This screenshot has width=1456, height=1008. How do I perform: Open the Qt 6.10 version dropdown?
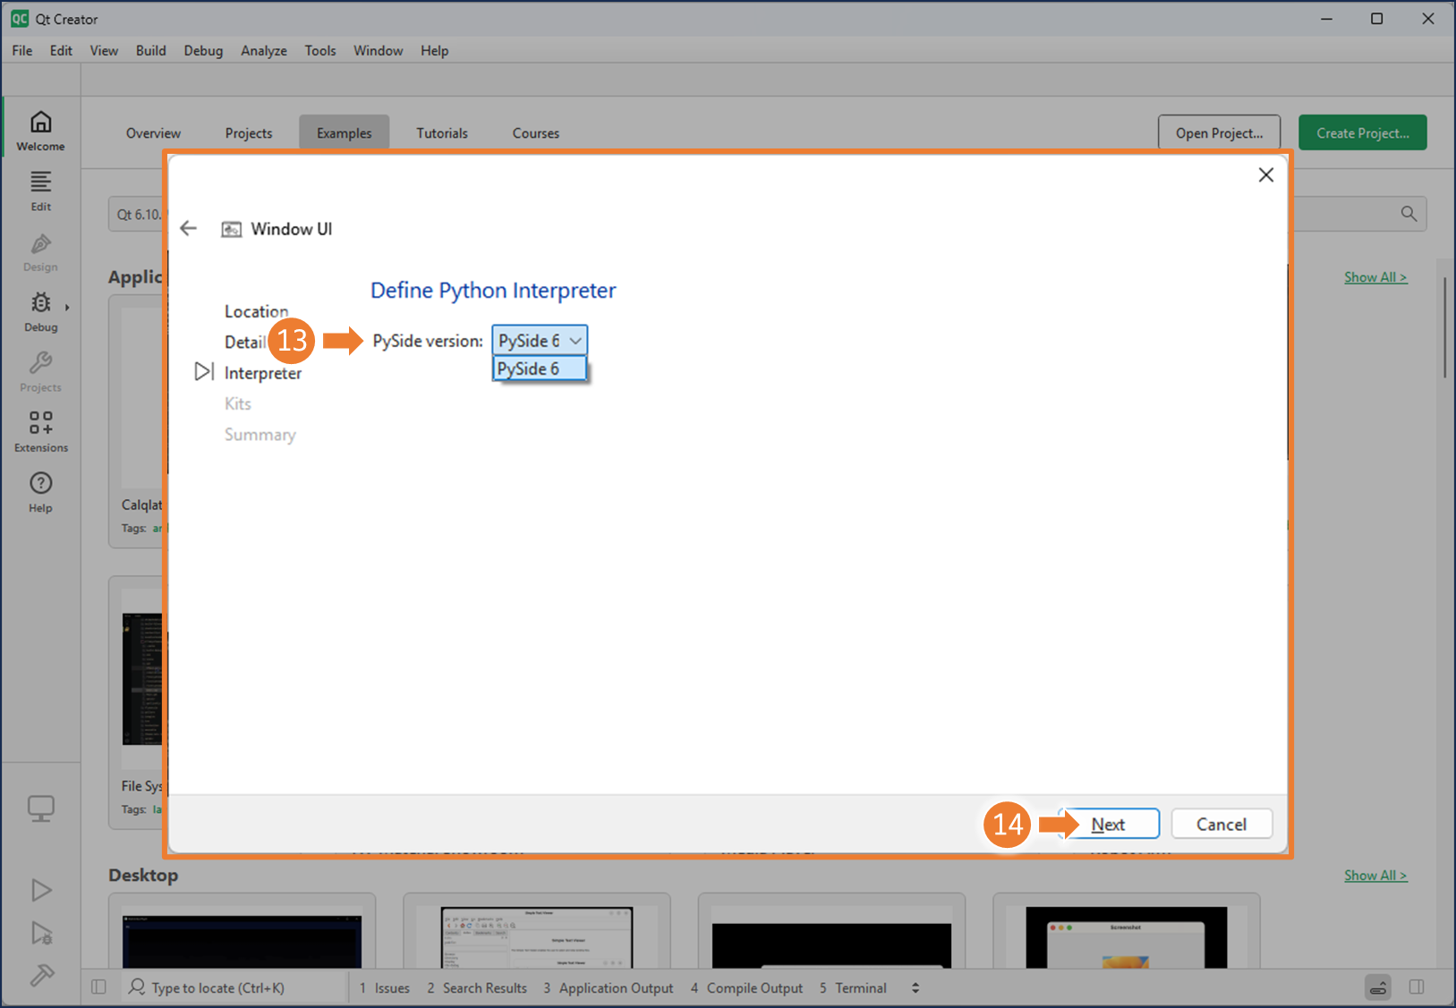[137, 215]
